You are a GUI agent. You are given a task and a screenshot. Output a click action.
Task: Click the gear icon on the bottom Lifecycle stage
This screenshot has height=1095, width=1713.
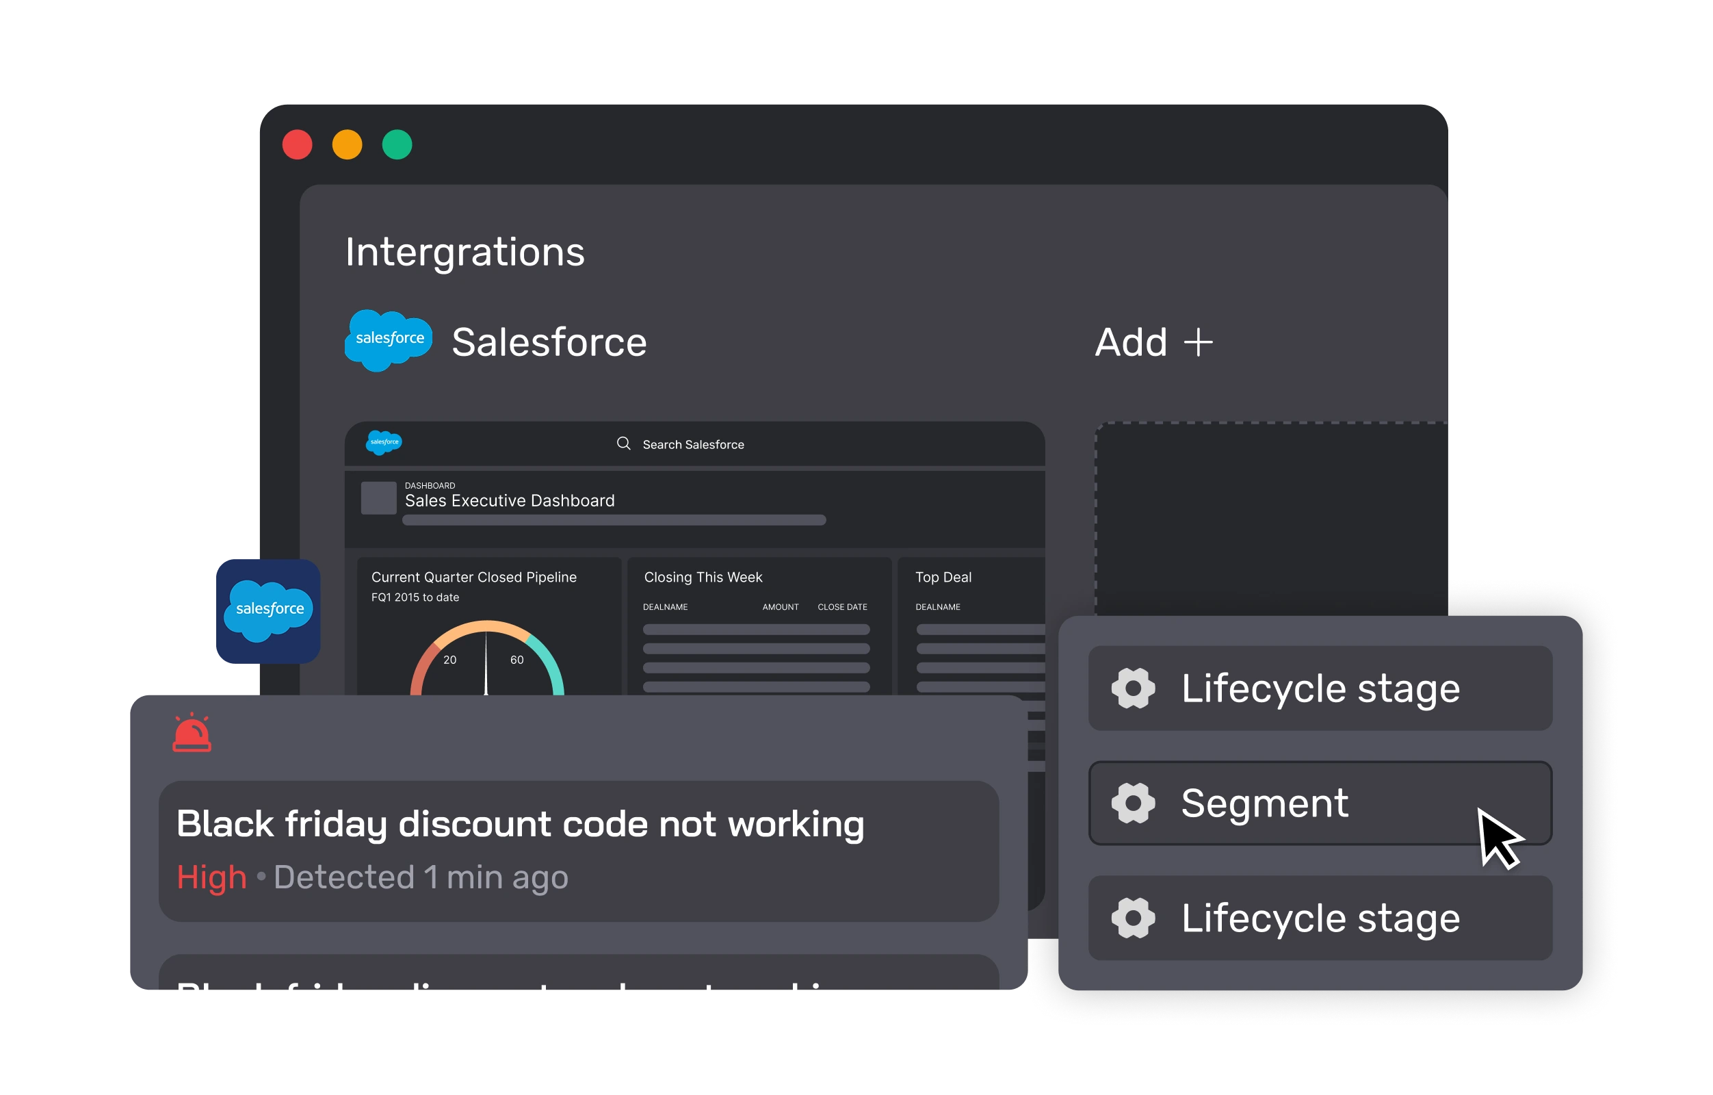click(x=1132, y=918)
